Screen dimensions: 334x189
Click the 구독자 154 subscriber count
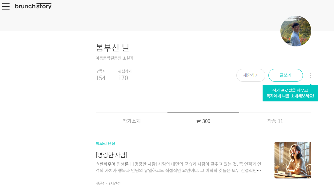click(101, 75)
